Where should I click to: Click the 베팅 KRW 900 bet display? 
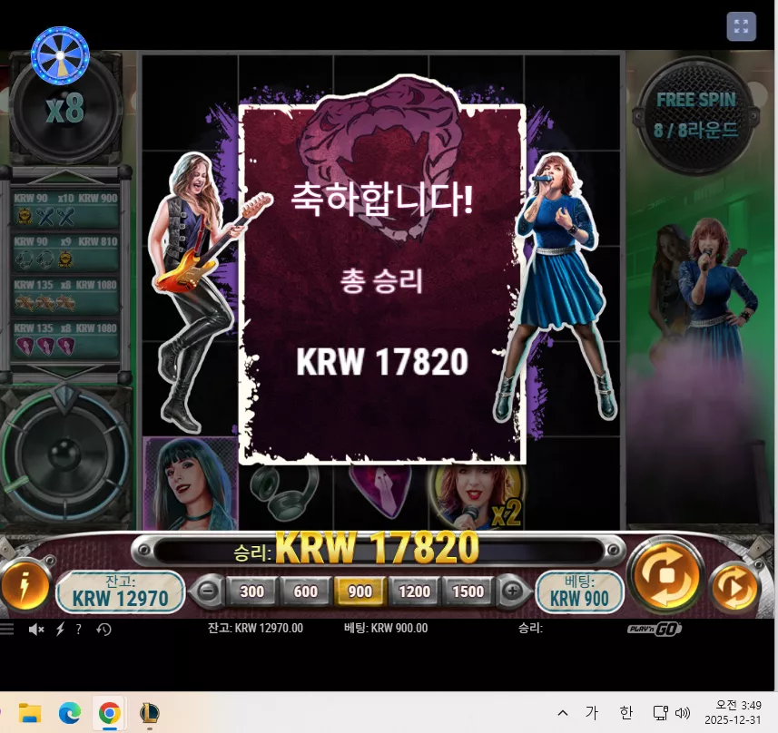(579, 592)
